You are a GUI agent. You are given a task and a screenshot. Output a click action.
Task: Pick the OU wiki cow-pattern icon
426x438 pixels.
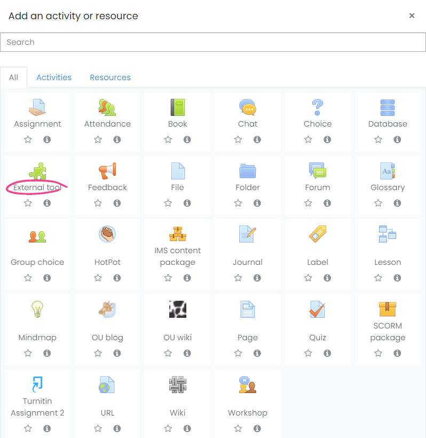pos(178,309)
